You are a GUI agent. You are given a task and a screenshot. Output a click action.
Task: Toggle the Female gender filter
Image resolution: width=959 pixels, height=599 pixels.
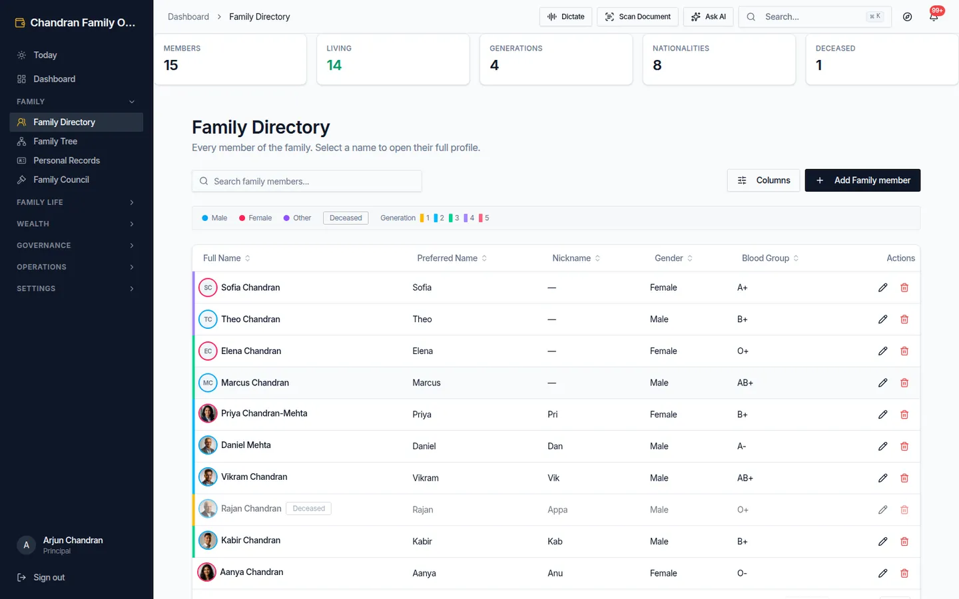(x=256, y=218)
